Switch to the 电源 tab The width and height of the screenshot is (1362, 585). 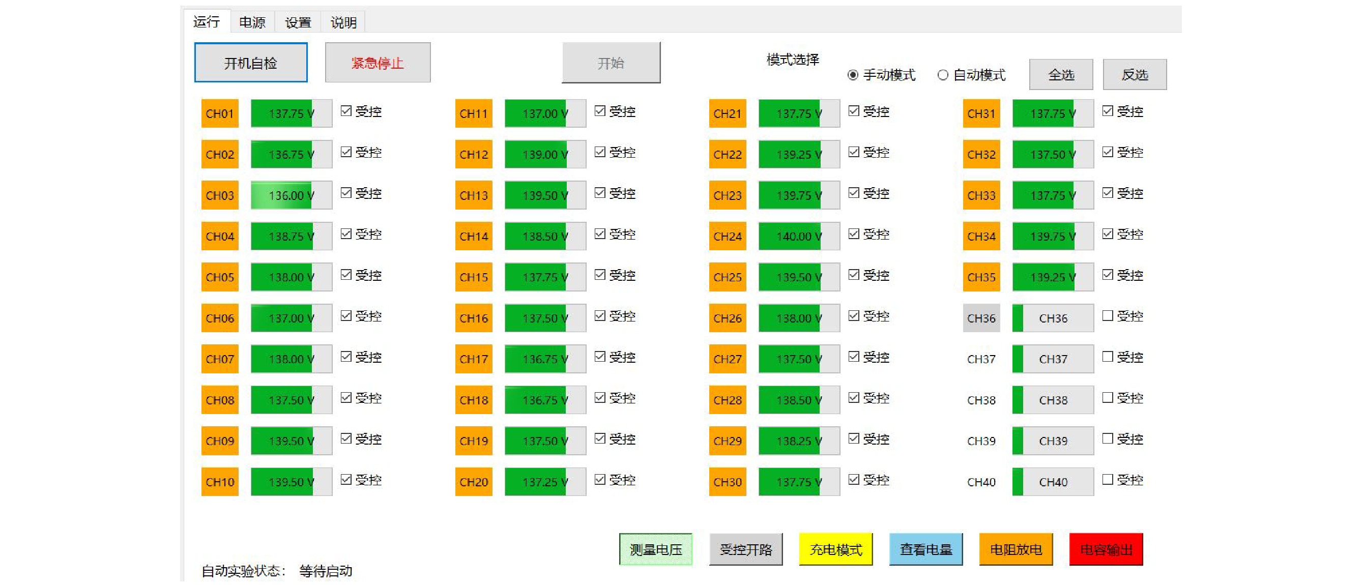point(252,22)
